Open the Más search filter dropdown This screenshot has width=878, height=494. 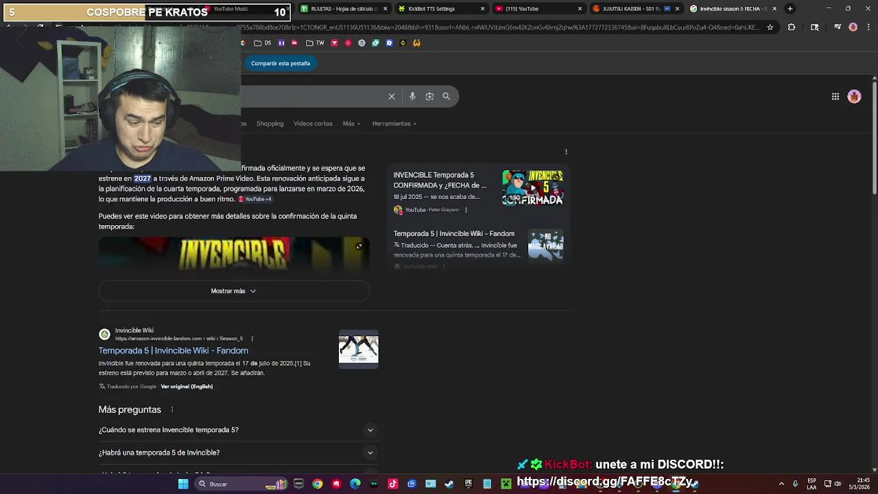pyautogui.click(x=351, y=123)
